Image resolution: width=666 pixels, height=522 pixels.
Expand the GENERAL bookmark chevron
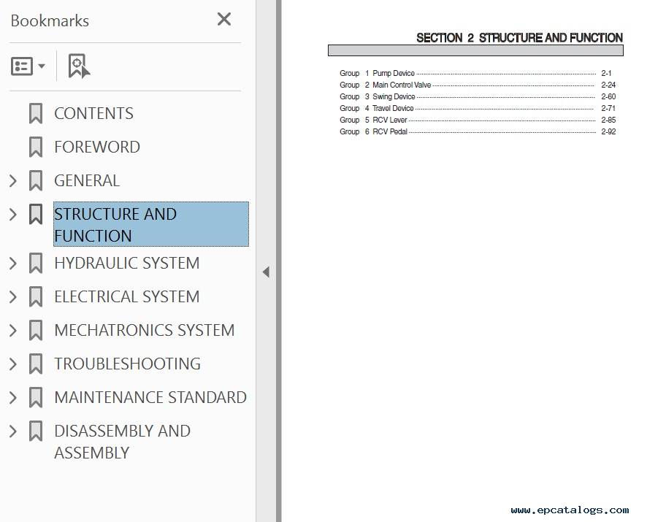tap(13, 180)
